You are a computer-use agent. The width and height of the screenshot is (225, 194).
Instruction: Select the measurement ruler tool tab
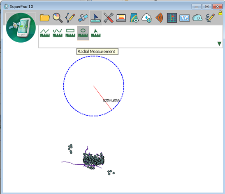pos(96,18)
